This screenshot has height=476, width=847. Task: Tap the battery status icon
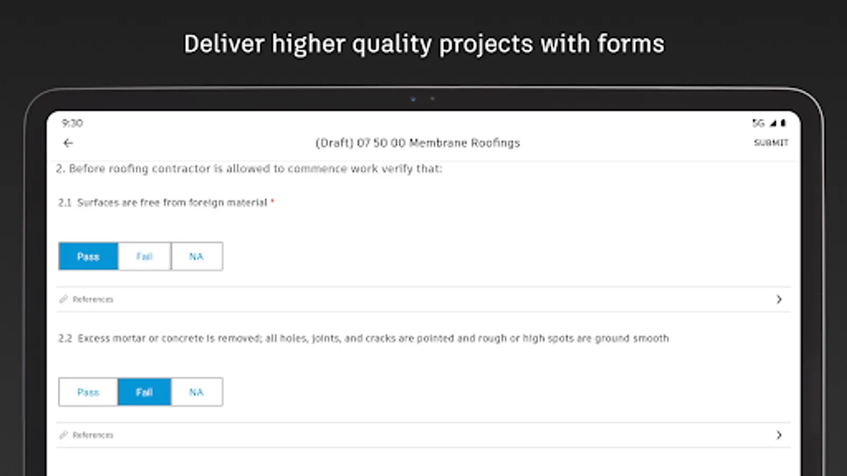coord(783,123)
